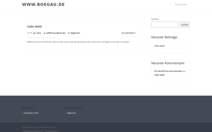Click the Copyright © 2015 footer text
The width and height of the screenshot is (212, 132).
pos(39,127)
